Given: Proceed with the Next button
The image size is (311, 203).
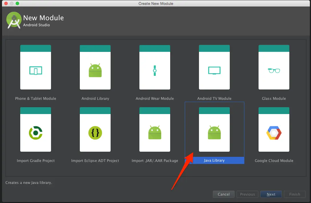Looking at the screenshot, I should [271, 194].
